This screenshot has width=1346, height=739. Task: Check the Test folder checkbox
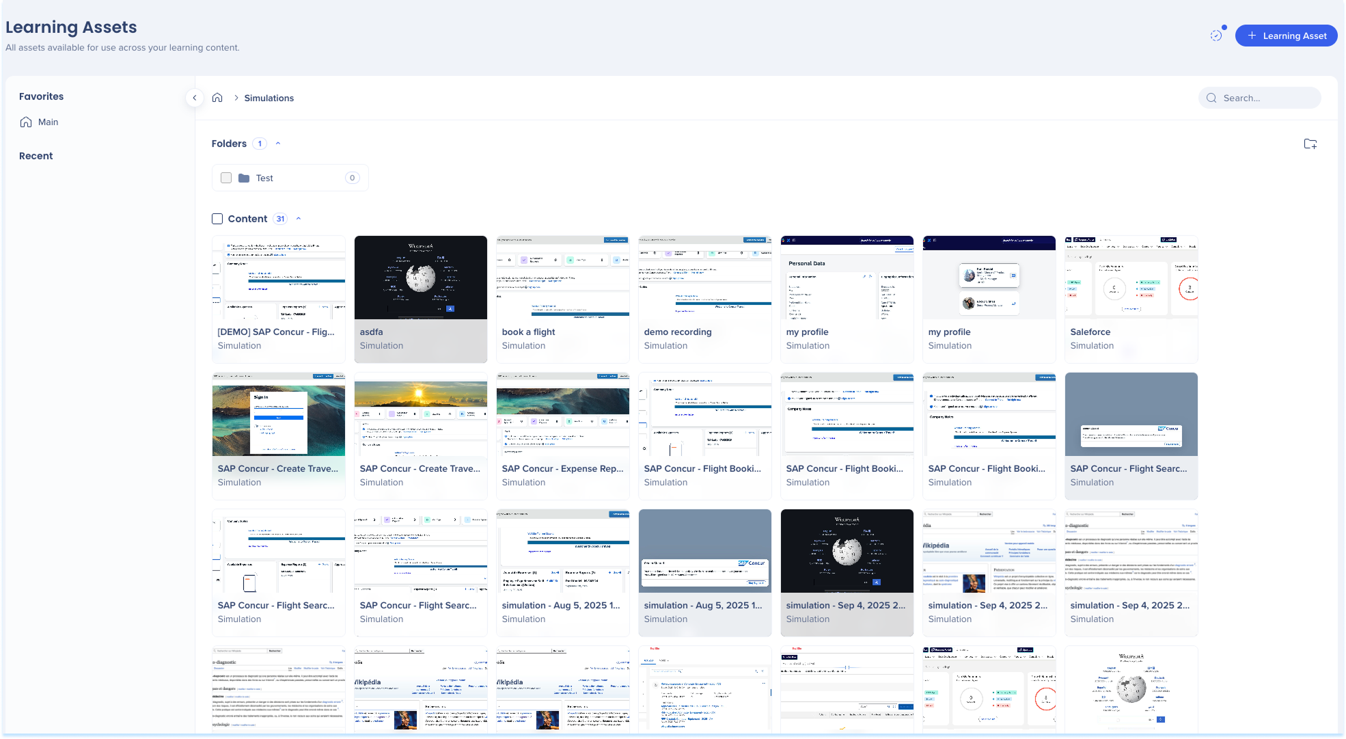[226, 178]
